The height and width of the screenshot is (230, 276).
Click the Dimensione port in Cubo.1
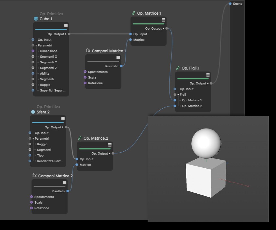coord(33,51)
